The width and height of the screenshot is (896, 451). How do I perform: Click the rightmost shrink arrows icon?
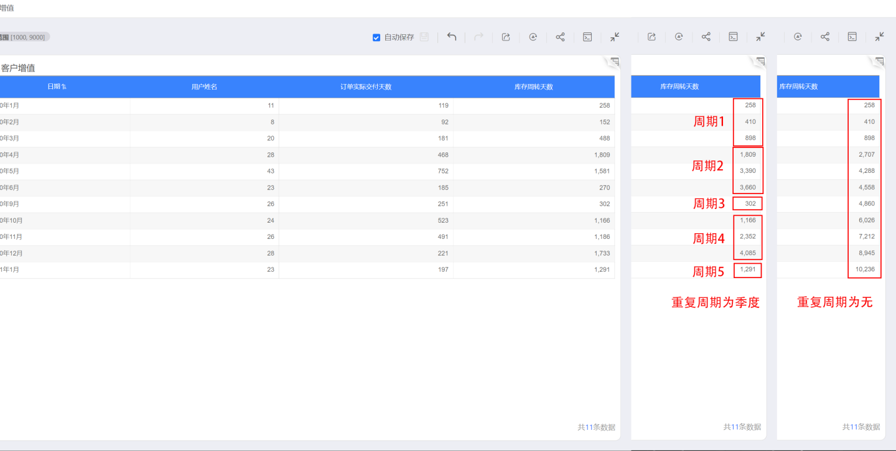[879, 37]
